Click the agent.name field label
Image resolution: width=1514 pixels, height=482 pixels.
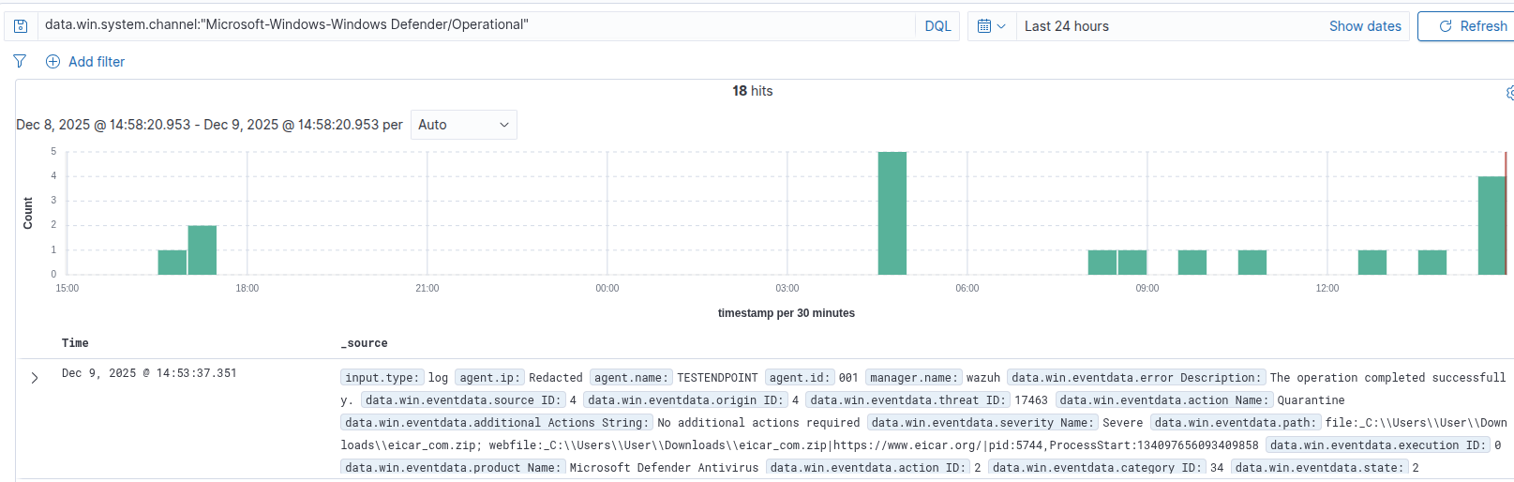point(630,378)
